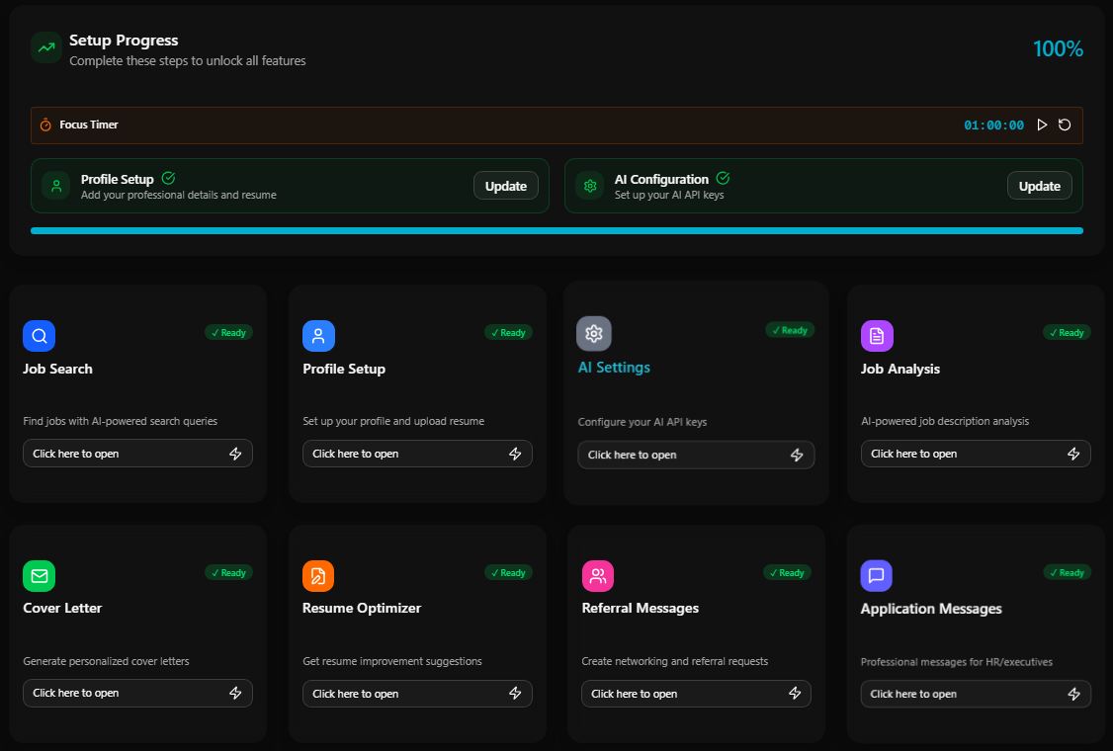Click the orange Resume Optimizer icon
1113x751 pixels.
coord(318,576)
